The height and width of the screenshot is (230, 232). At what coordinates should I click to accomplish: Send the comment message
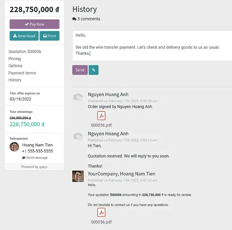point(80,70)
